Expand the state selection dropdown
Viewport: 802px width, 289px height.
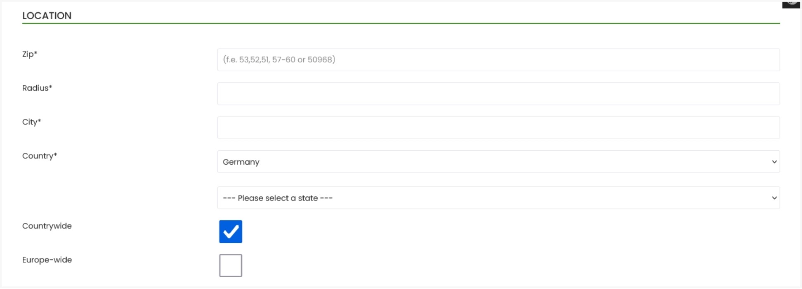(498, 198)
